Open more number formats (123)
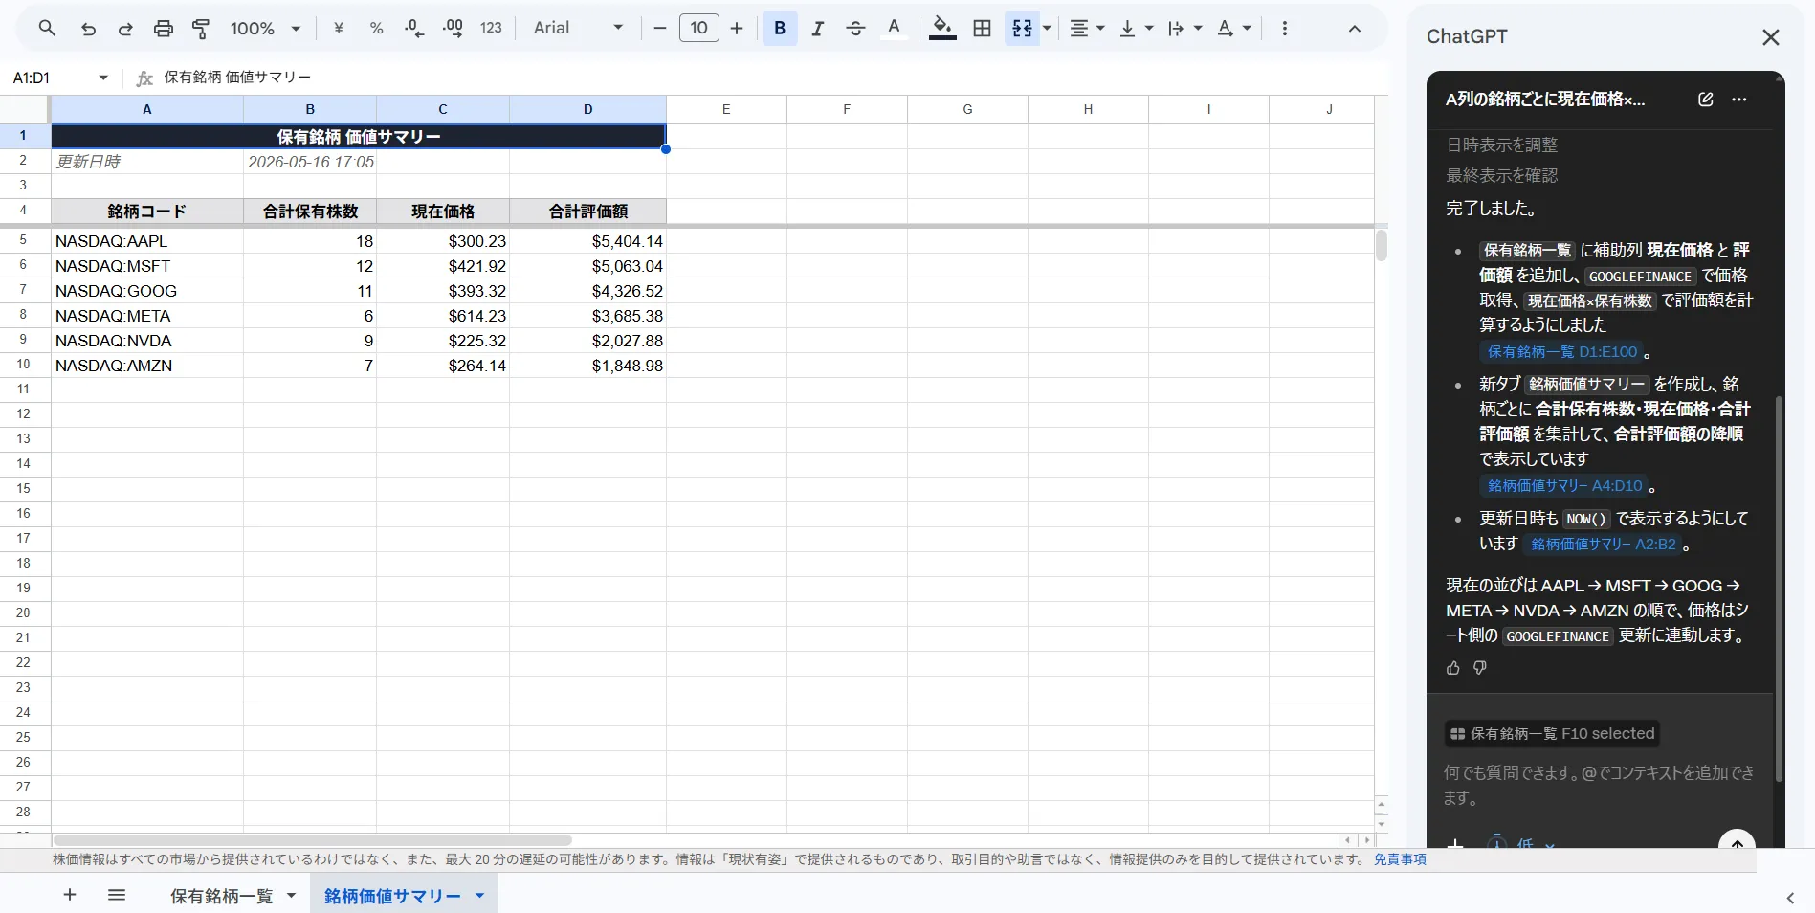The width and height of the screenshot is (1815, 913). (x=491, y=29)
